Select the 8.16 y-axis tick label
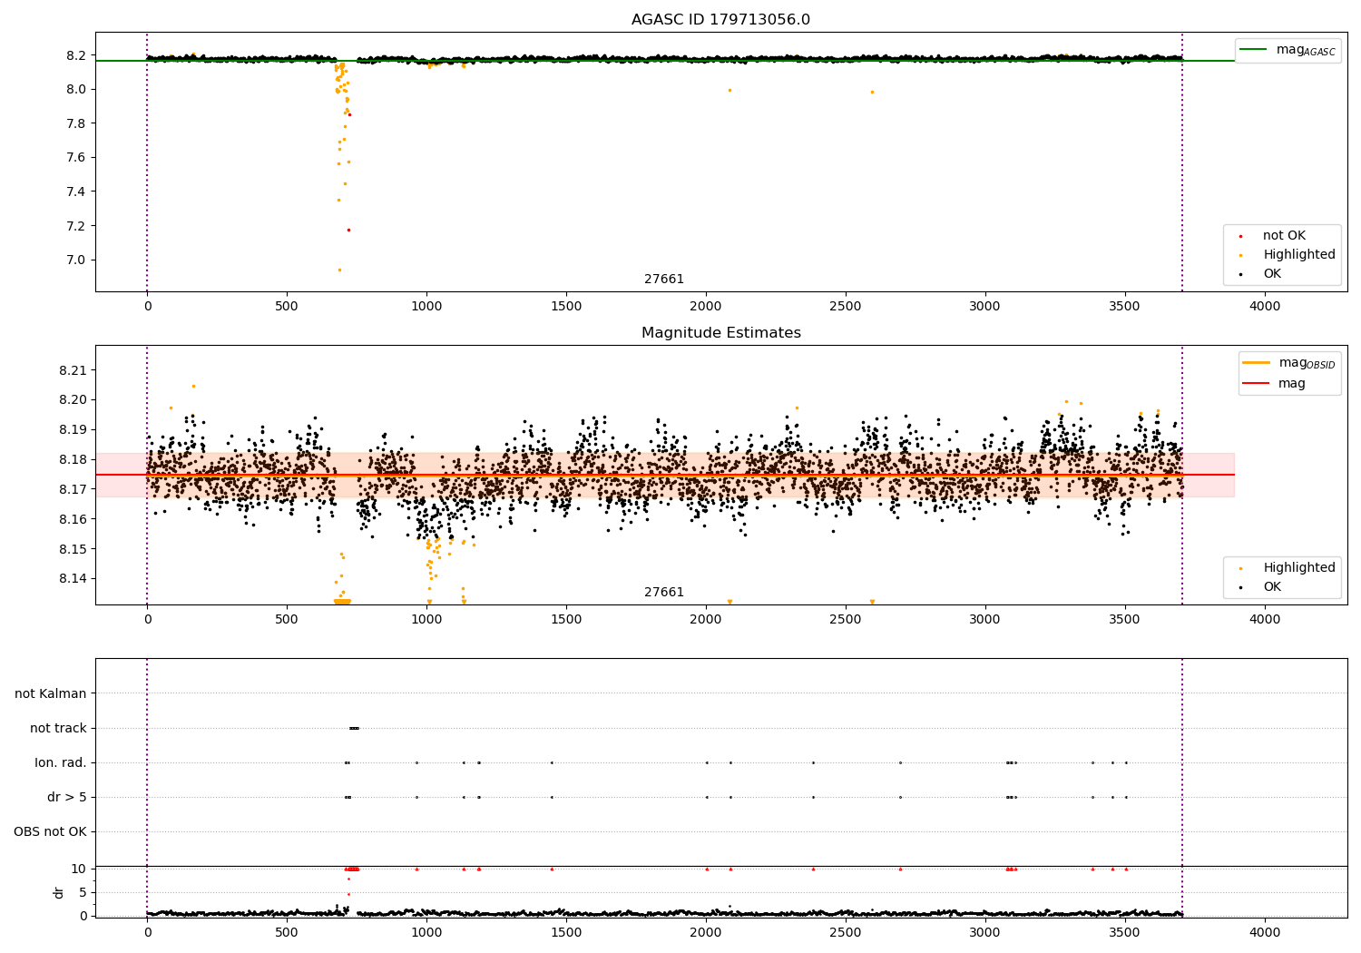This screenshot has height=953, width=1361. (x=73, y=519)
